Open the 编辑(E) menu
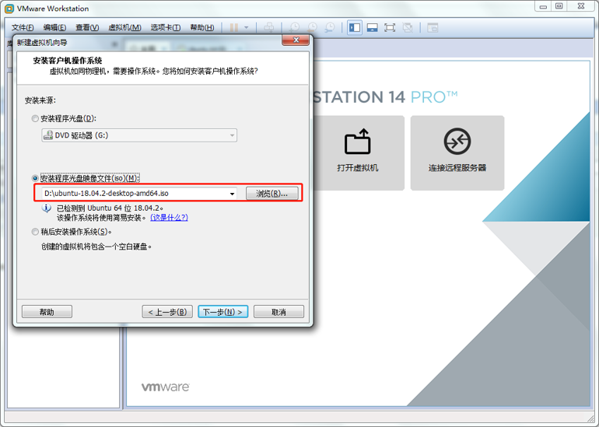This screenshot has width=599, height=427. coord(54,27)
